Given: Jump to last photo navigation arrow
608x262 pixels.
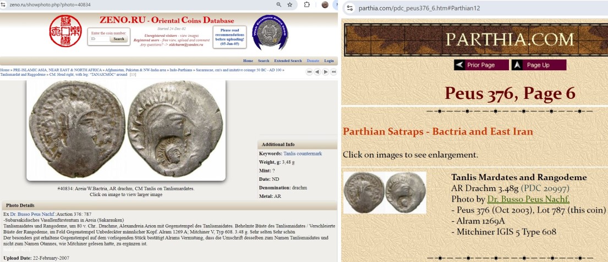Looking at the screenshot, I should point(334,72).
